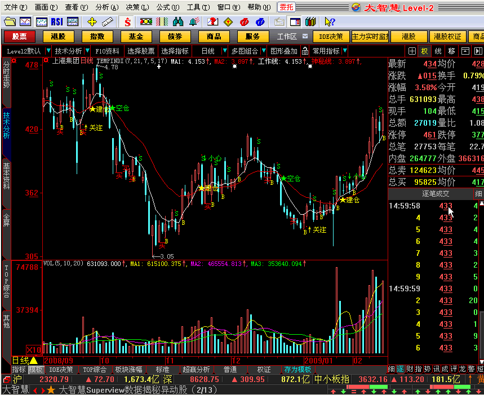The height and width of the screenshot is (395, 484).
Task: Open the 文件(F) menu
Action: point(15,7)
